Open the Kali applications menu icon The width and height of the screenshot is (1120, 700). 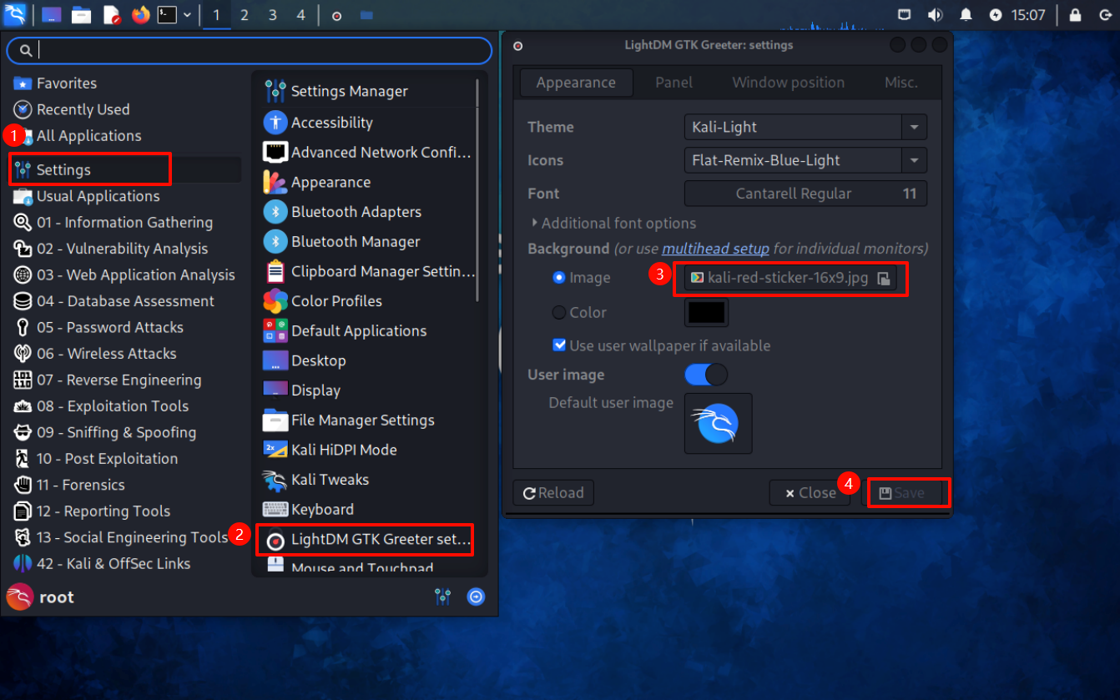[x=15, y=14]
